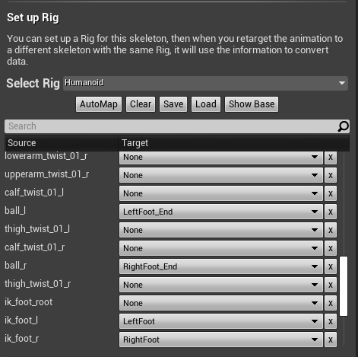Remove ik_foot_r mapping using X button

pyautogui.click(x=331, y=339)
